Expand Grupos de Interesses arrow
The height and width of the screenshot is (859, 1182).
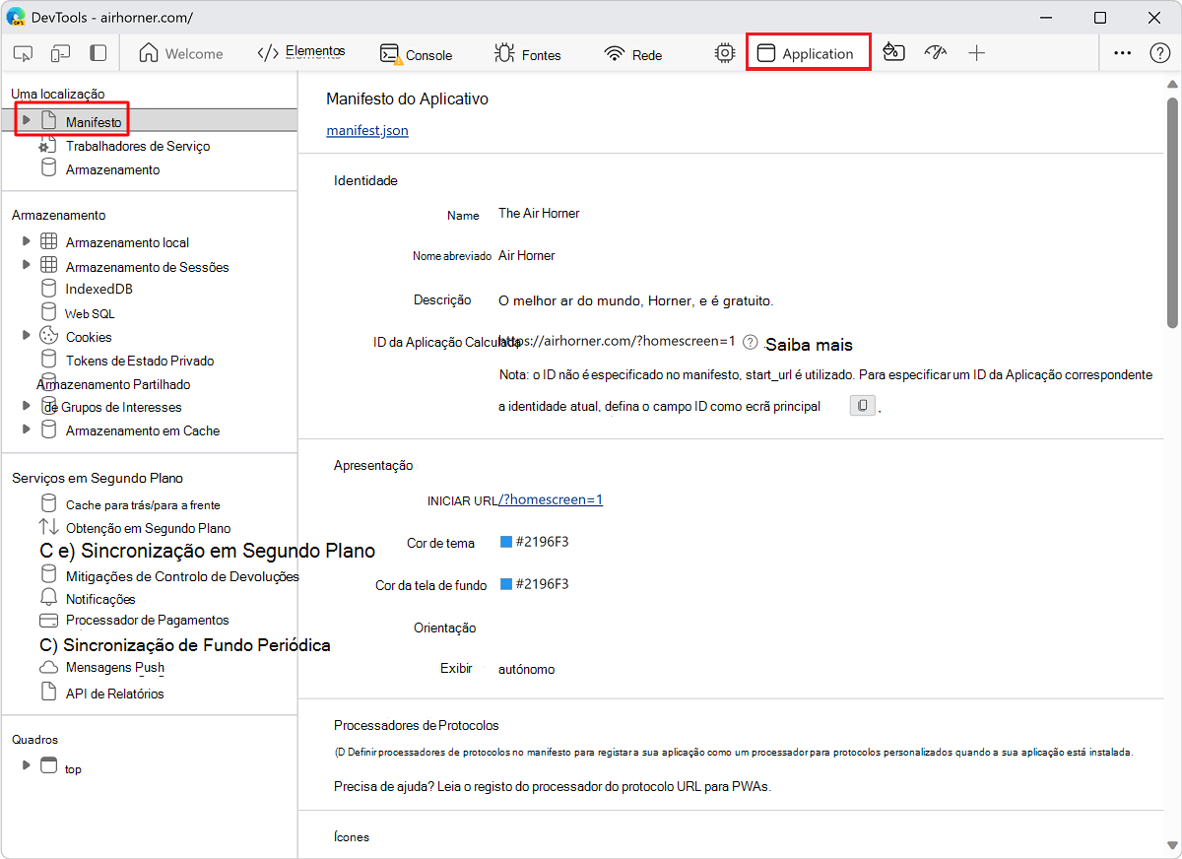pos(27,406)
